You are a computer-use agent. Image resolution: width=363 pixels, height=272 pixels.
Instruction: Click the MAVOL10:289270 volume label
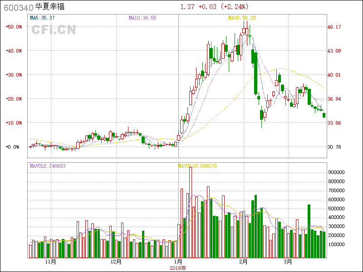pos(197,166)
